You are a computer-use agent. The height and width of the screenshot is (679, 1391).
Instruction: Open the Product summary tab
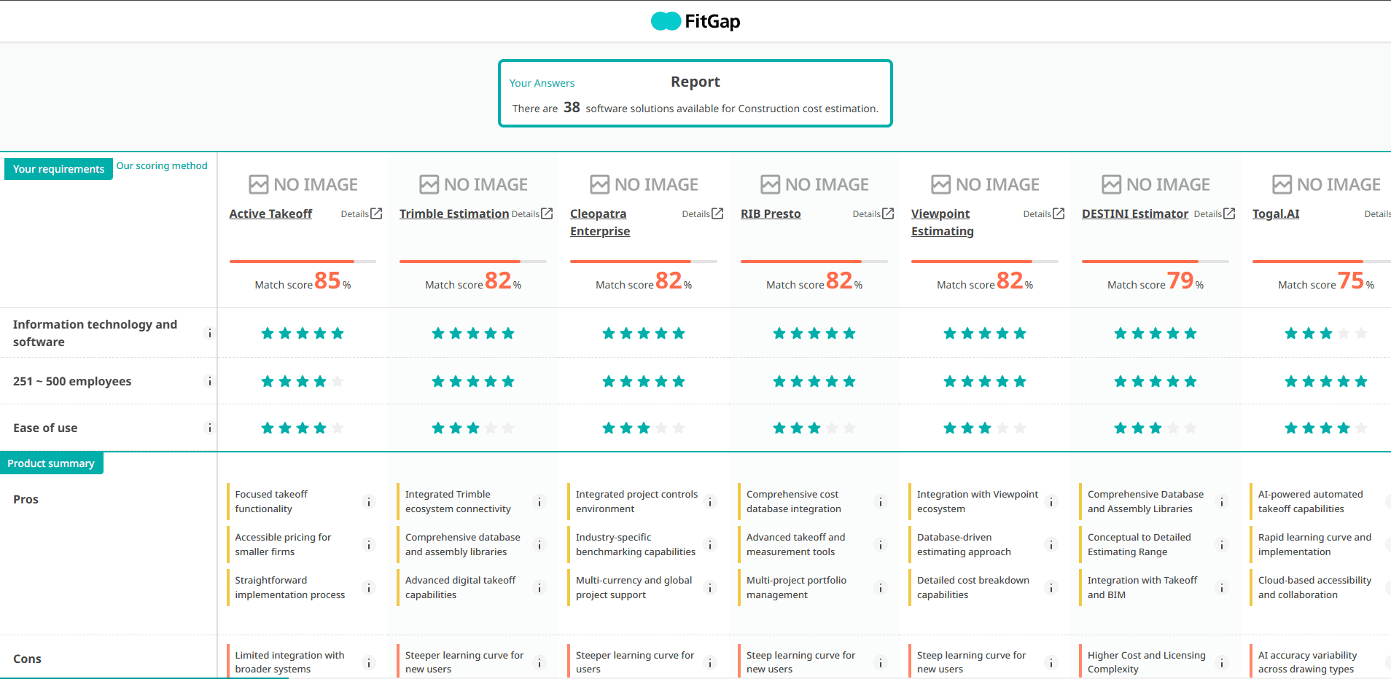51,463
